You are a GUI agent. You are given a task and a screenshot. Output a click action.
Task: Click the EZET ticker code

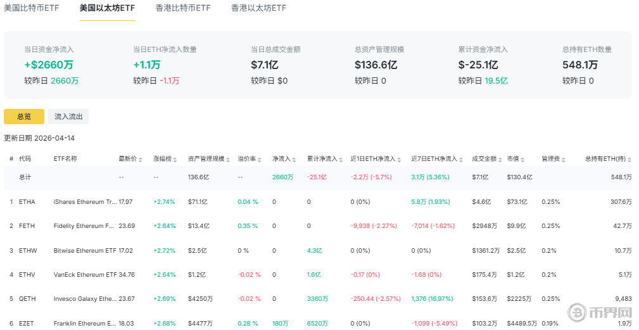pyautogui.click(x=27, y=323)
